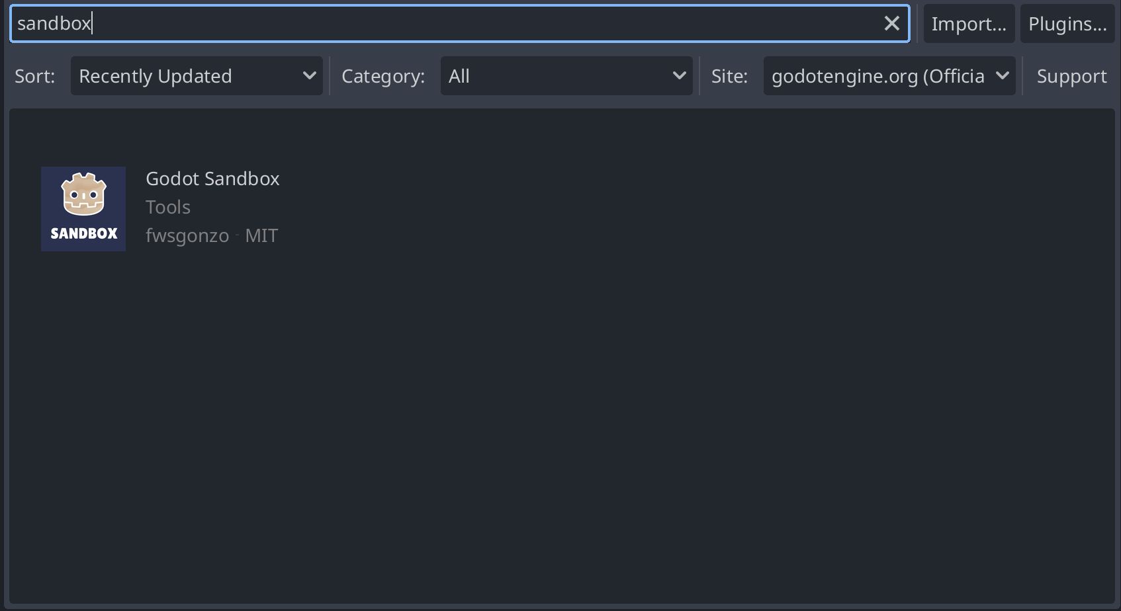Open the Plugins dialog
1121x611 pixels.
(1067, 24)
